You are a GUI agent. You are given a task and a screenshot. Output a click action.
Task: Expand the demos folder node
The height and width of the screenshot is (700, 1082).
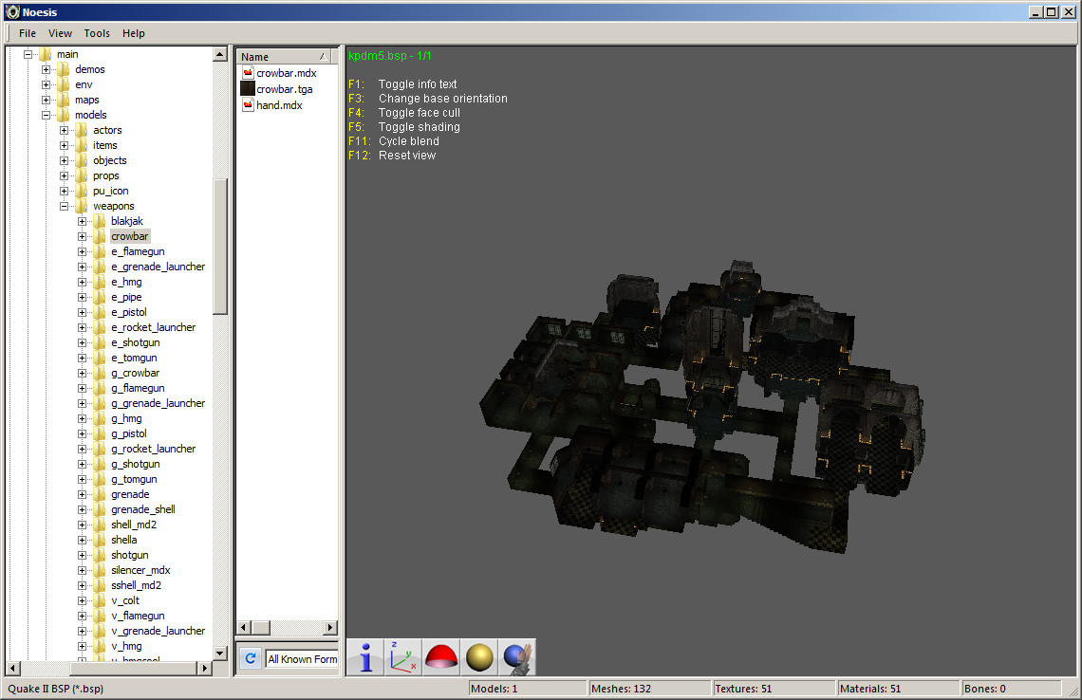(47, 69)
